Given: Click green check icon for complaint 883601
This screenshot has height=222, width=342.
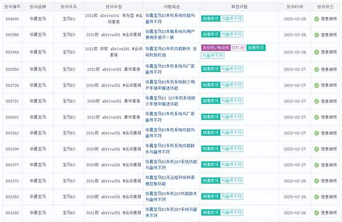Looking at the screenshot, I should click(317, 117).
